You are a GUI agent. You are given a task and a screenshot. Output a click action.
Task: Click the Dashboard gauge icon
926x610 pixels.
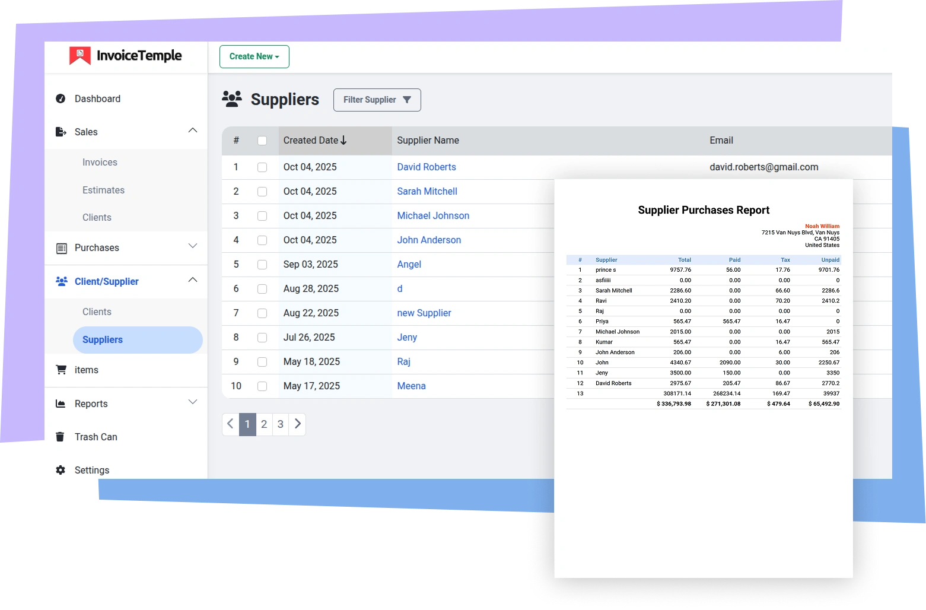coord(61,99)
